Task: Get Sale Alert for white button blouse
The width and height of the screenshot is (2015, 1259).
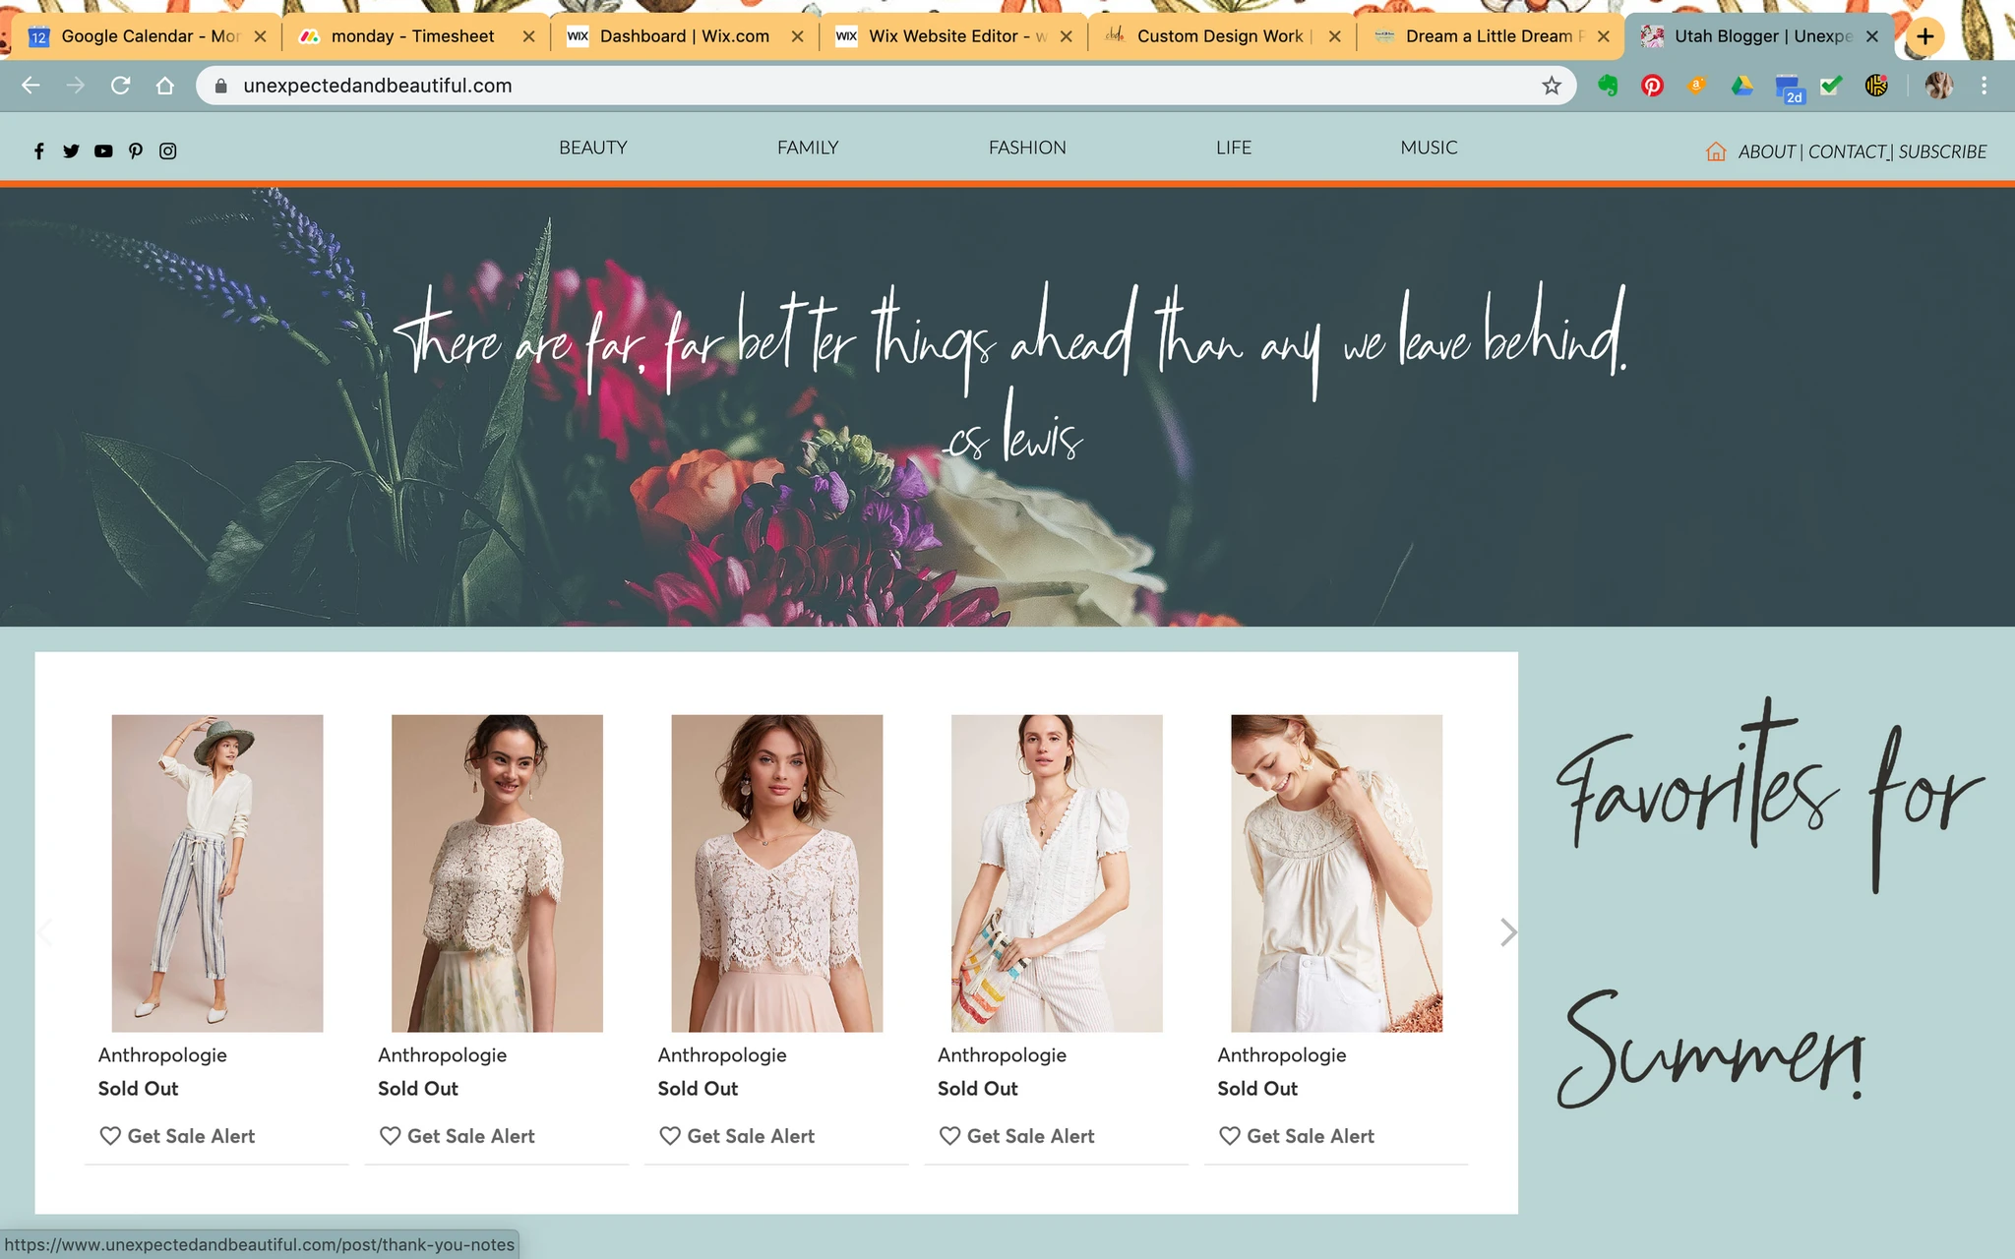Action: click(1016, 1136)
